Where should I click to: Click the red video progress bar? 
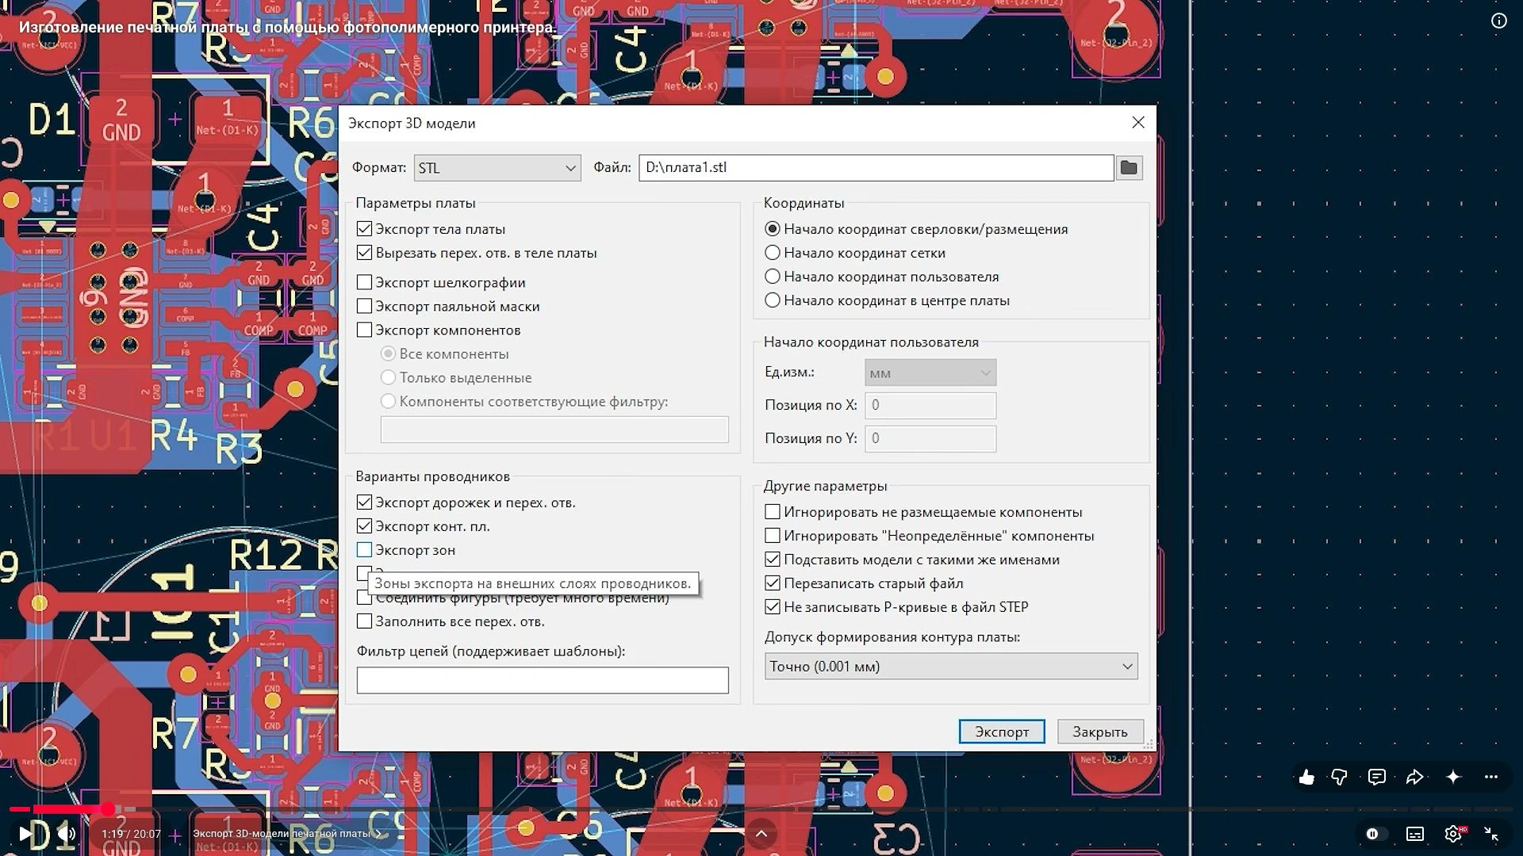[x=60, y=809]
